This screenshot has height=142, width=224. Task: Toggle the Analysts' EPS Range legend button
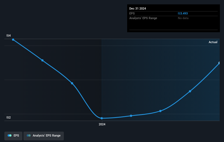(44, 136)
